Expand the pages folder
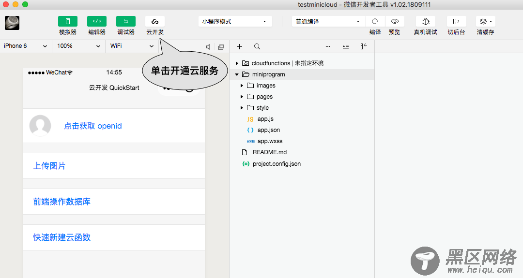The height and width of the screenshot is (278, 523). (242, 97)
